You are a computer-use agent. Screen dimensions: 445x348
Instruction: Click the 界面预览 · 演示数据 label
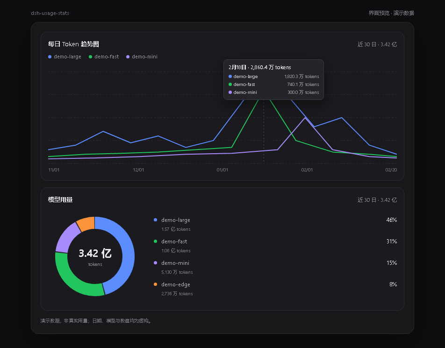coord(391,13)
